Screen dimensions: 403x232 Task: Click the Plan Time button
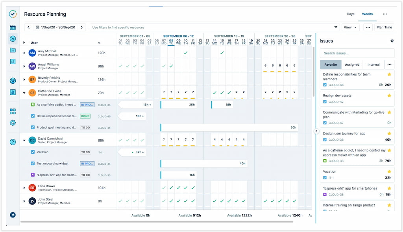pos(384,27)
